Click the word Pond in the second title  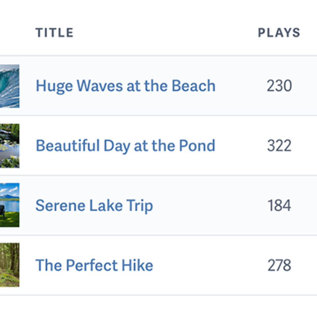pyautogui.click(x=197, y=146)
